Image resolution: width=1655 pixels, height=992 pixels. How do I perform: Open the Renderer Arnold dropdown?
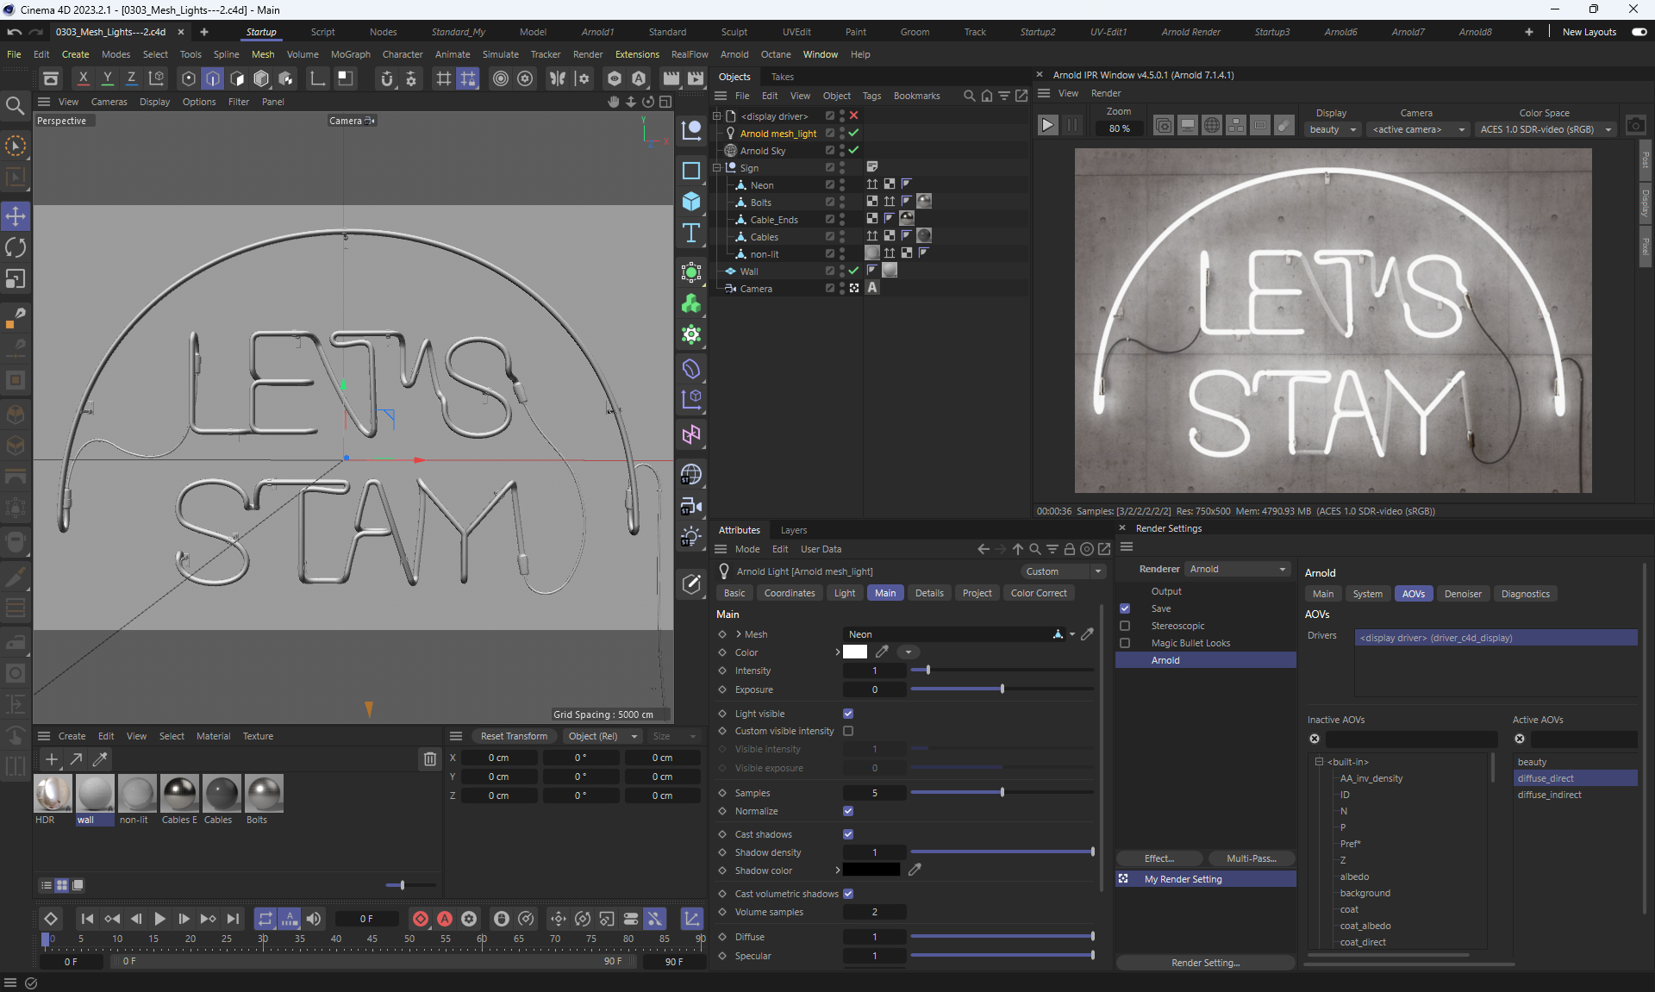(x=1238, y=569)
